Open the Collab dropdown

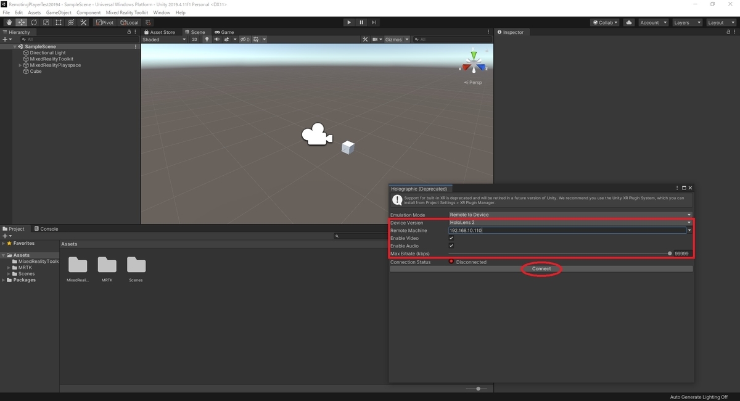(605, 22)
